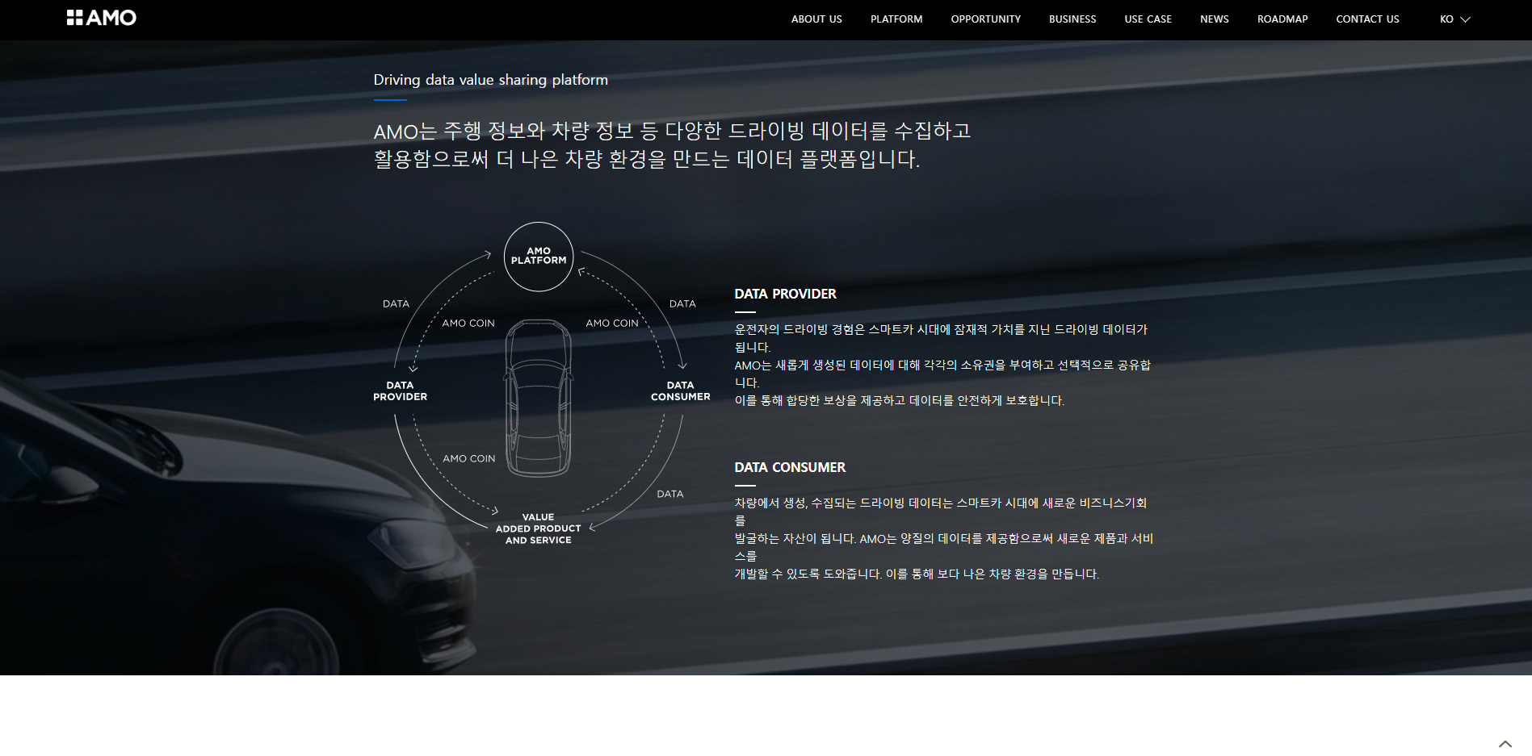This screenshot has height=756, width=1532.
Task: Open the CONTACT US link
Action: (1367, 19)
